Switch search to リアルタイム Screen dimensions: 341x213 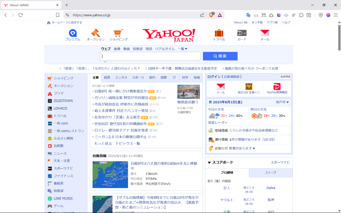[x=165, y=49]
